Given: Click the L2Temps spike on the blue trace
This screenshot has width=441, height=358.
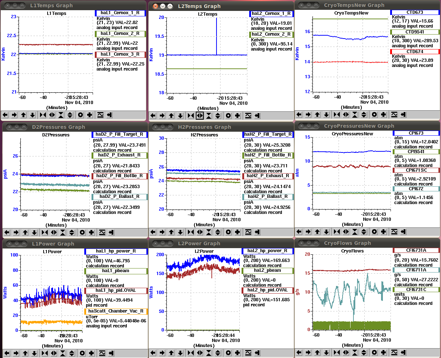Looking at the screenshot, I should pos(217,36).
